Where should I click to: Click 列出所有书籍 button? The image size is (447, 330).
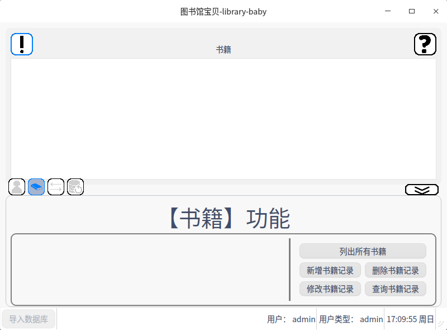coord(363,251)
